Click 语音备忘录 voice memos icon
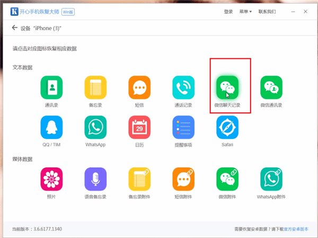318x238 pixels. click(x=96, y=179)
